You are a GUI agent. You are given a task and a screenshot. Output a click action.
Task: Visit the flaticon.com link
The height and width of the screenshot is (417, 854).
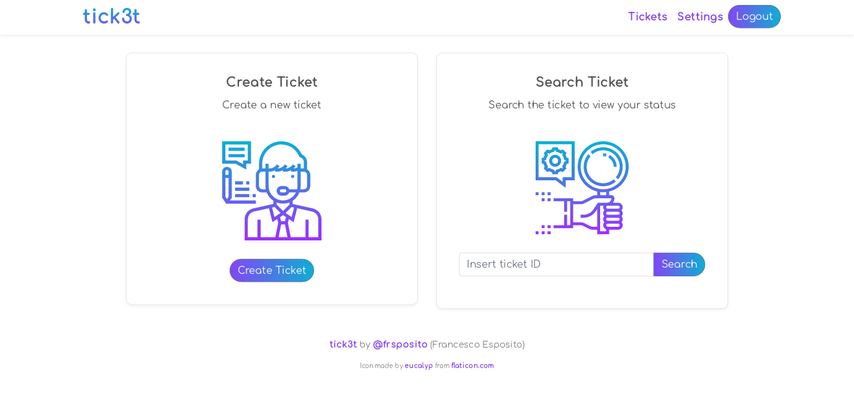coord(472,366)
